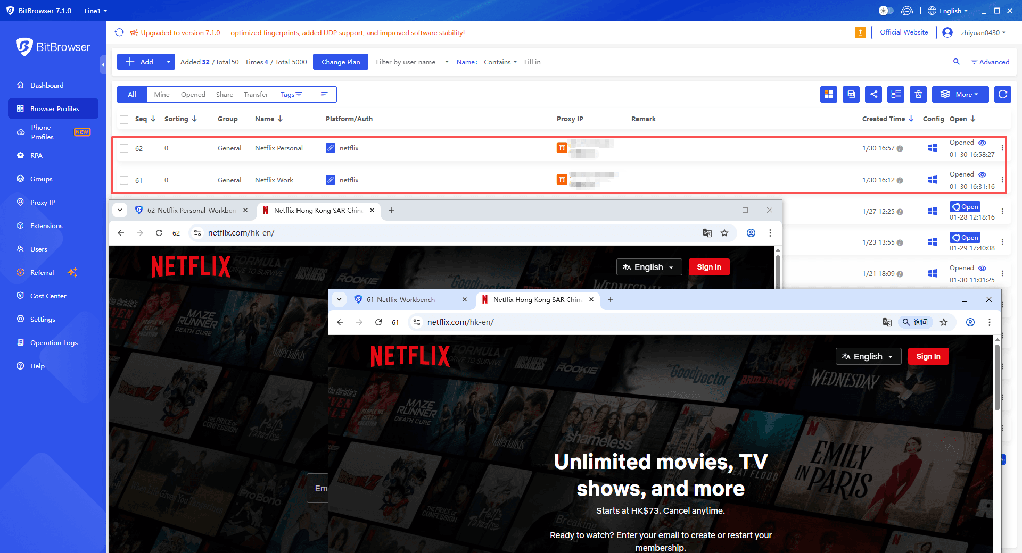Switch to grid view using the toolbar icon
Screen dimensions: 1022x553
(x=829, y=94)
